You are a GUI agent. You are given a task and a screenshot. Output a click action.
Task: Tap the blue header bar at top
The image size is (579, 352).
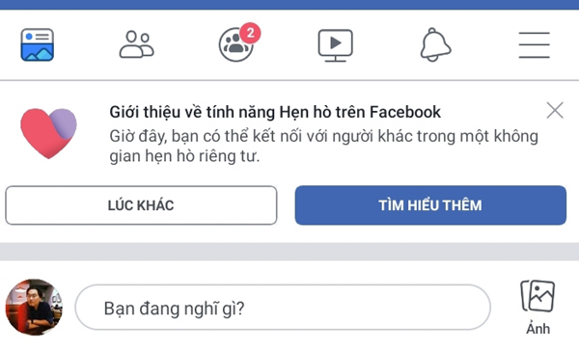pyautogui.click(x=289, y=5)
